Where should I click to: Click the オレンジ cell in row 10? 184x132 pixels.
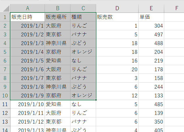point(83,96)
